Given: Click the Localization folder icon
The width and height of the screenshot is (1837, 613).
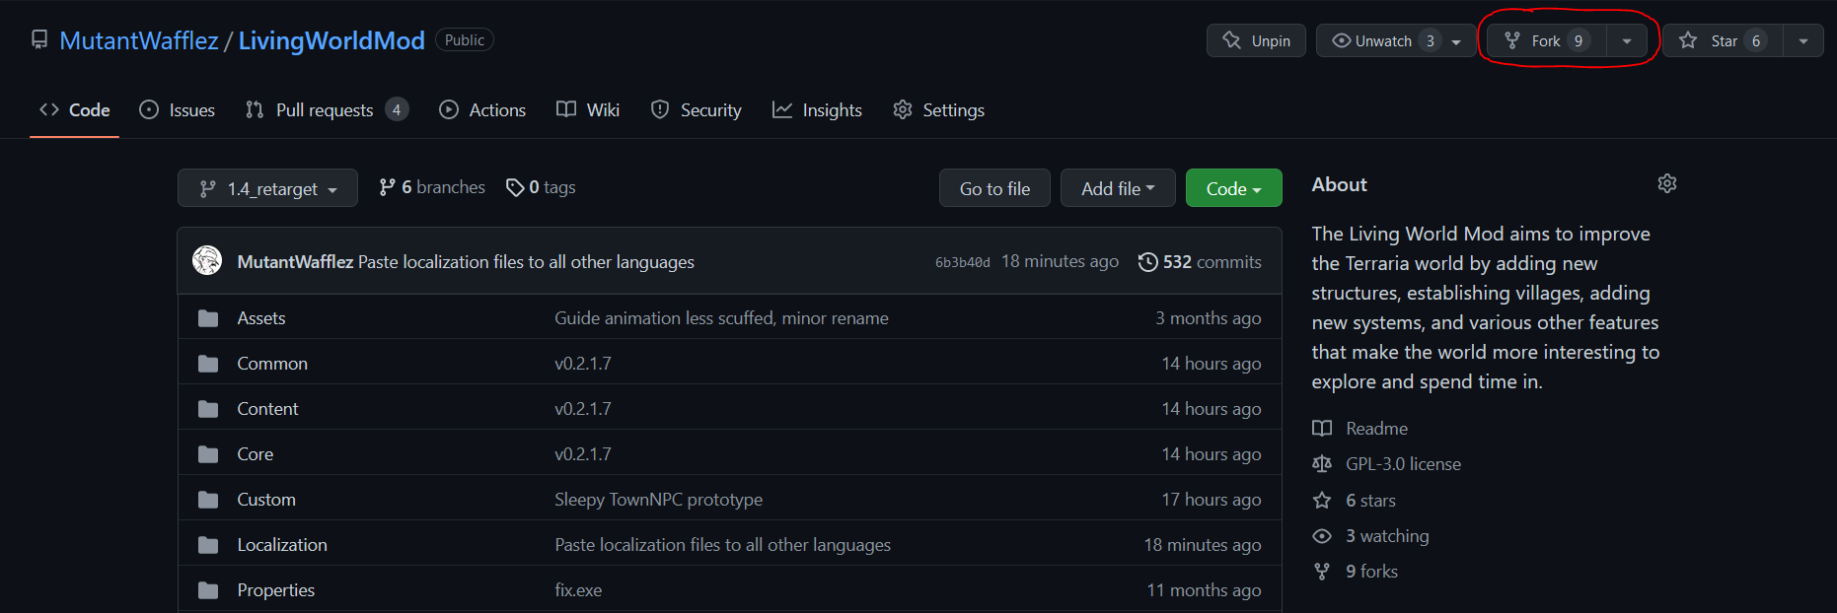Looking at the screenshot, I should pos(208,545).
